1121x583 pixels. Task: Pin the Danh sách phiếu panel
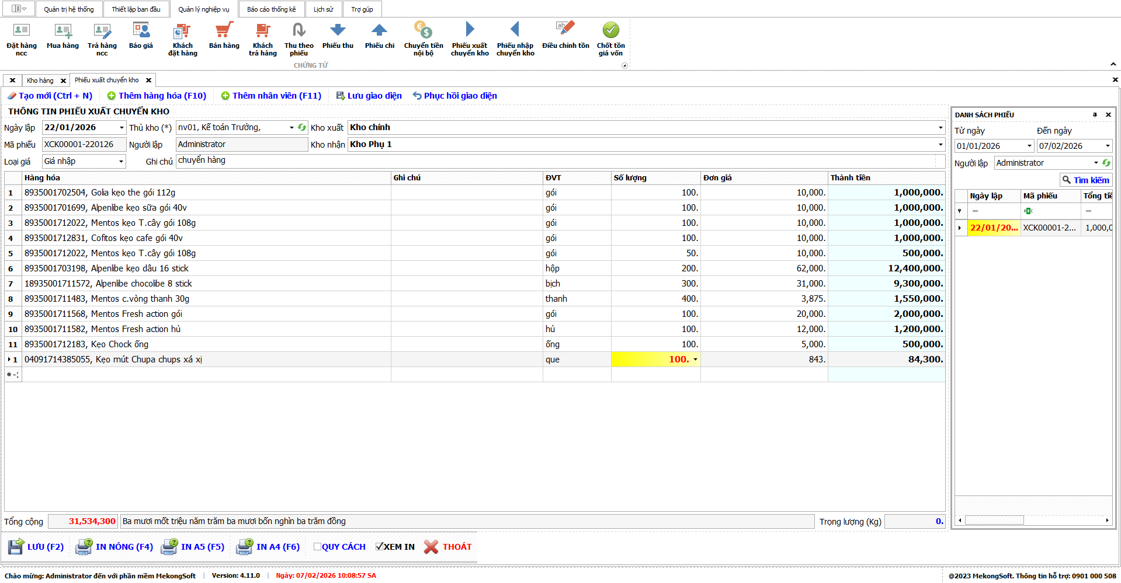1095,115
